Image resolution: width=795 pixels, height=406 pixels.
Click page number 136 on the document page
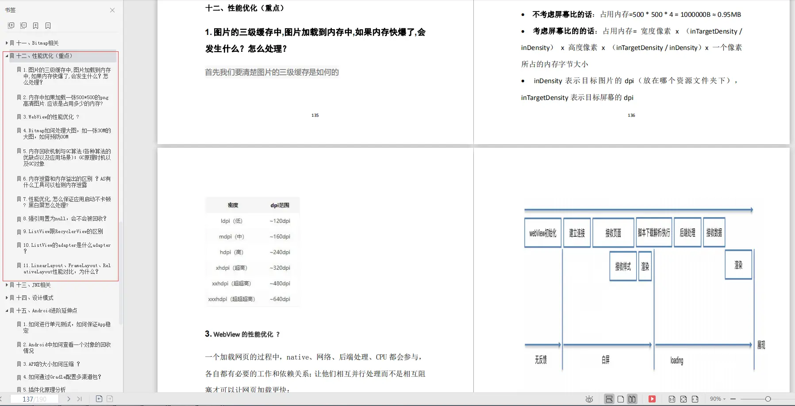(631, 115)
